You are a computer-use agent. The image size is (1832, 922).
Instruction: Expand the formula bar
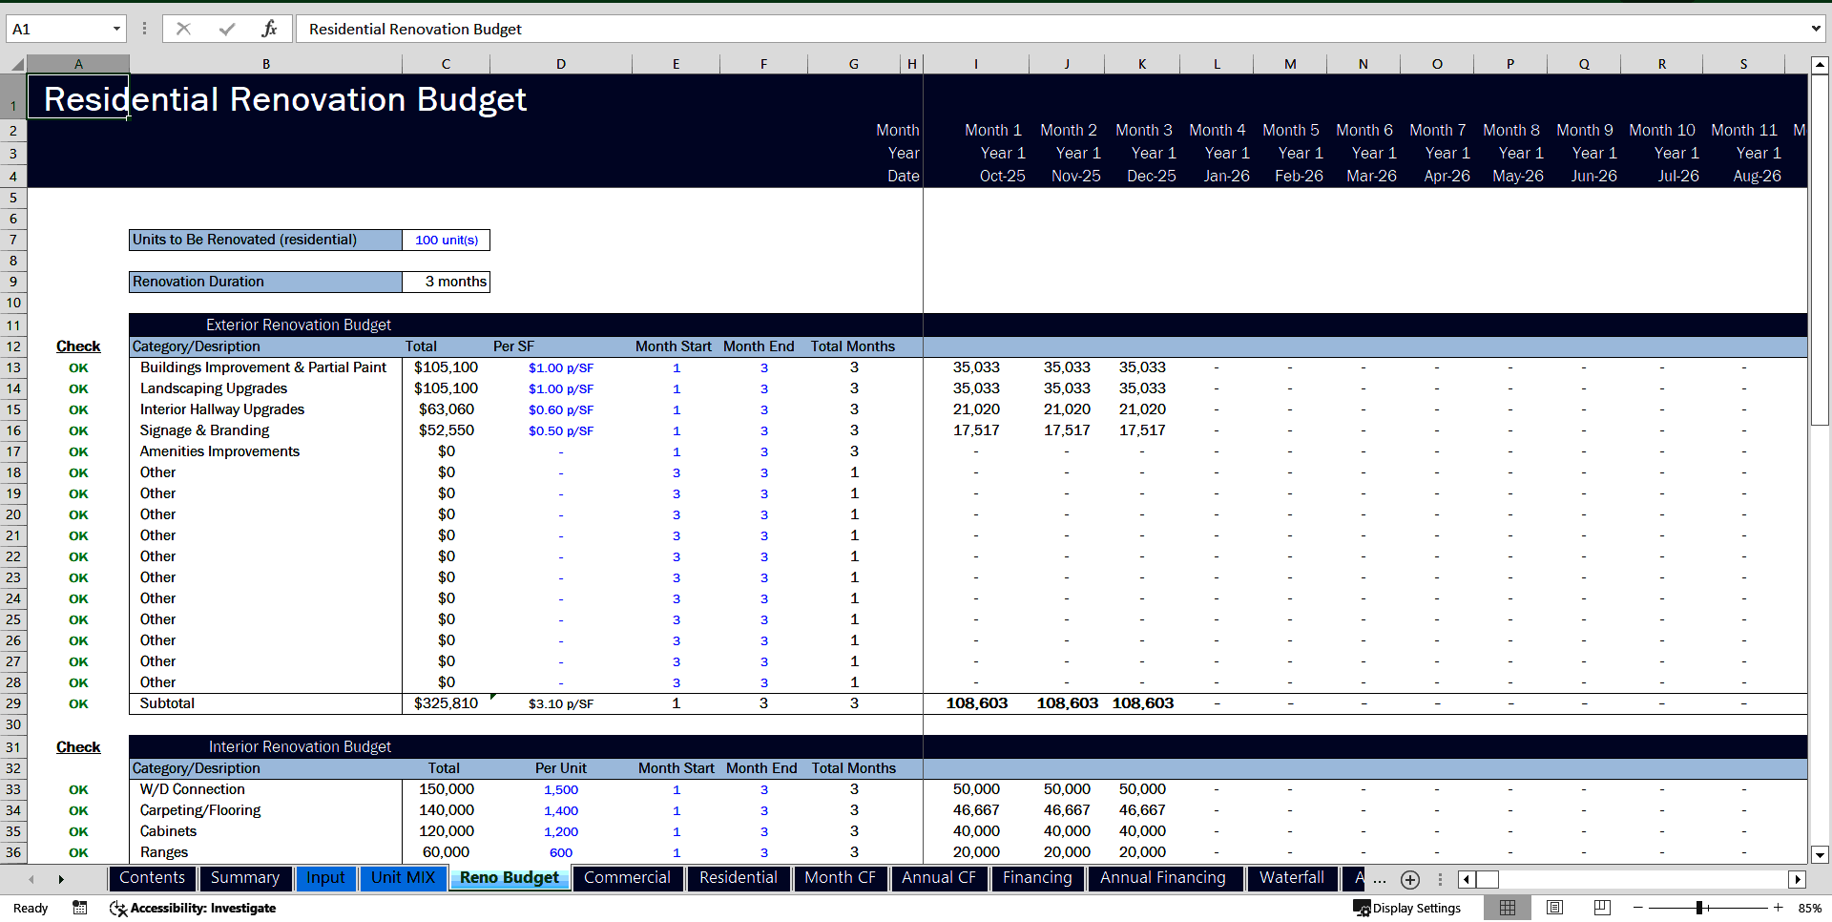point(1815,29)
